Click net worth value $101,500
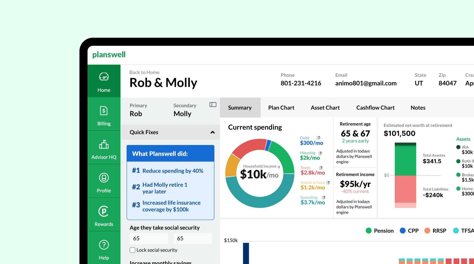 click(399, 133)
